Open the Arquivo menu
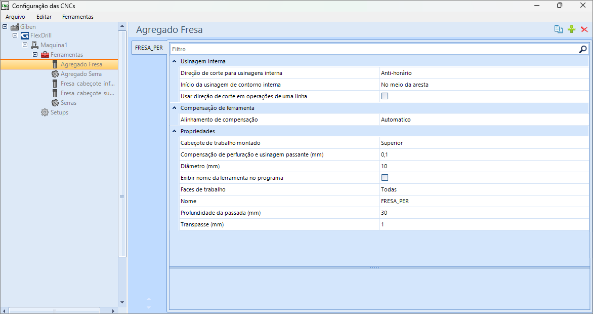593x314 pixels. point(15,17)
